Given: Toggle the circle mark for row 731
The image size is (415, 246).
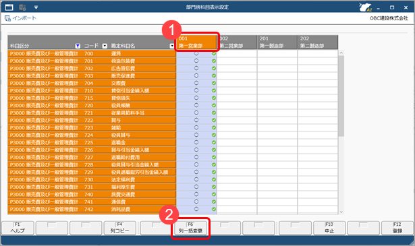Looking at the screenshot, I should 196,187.
